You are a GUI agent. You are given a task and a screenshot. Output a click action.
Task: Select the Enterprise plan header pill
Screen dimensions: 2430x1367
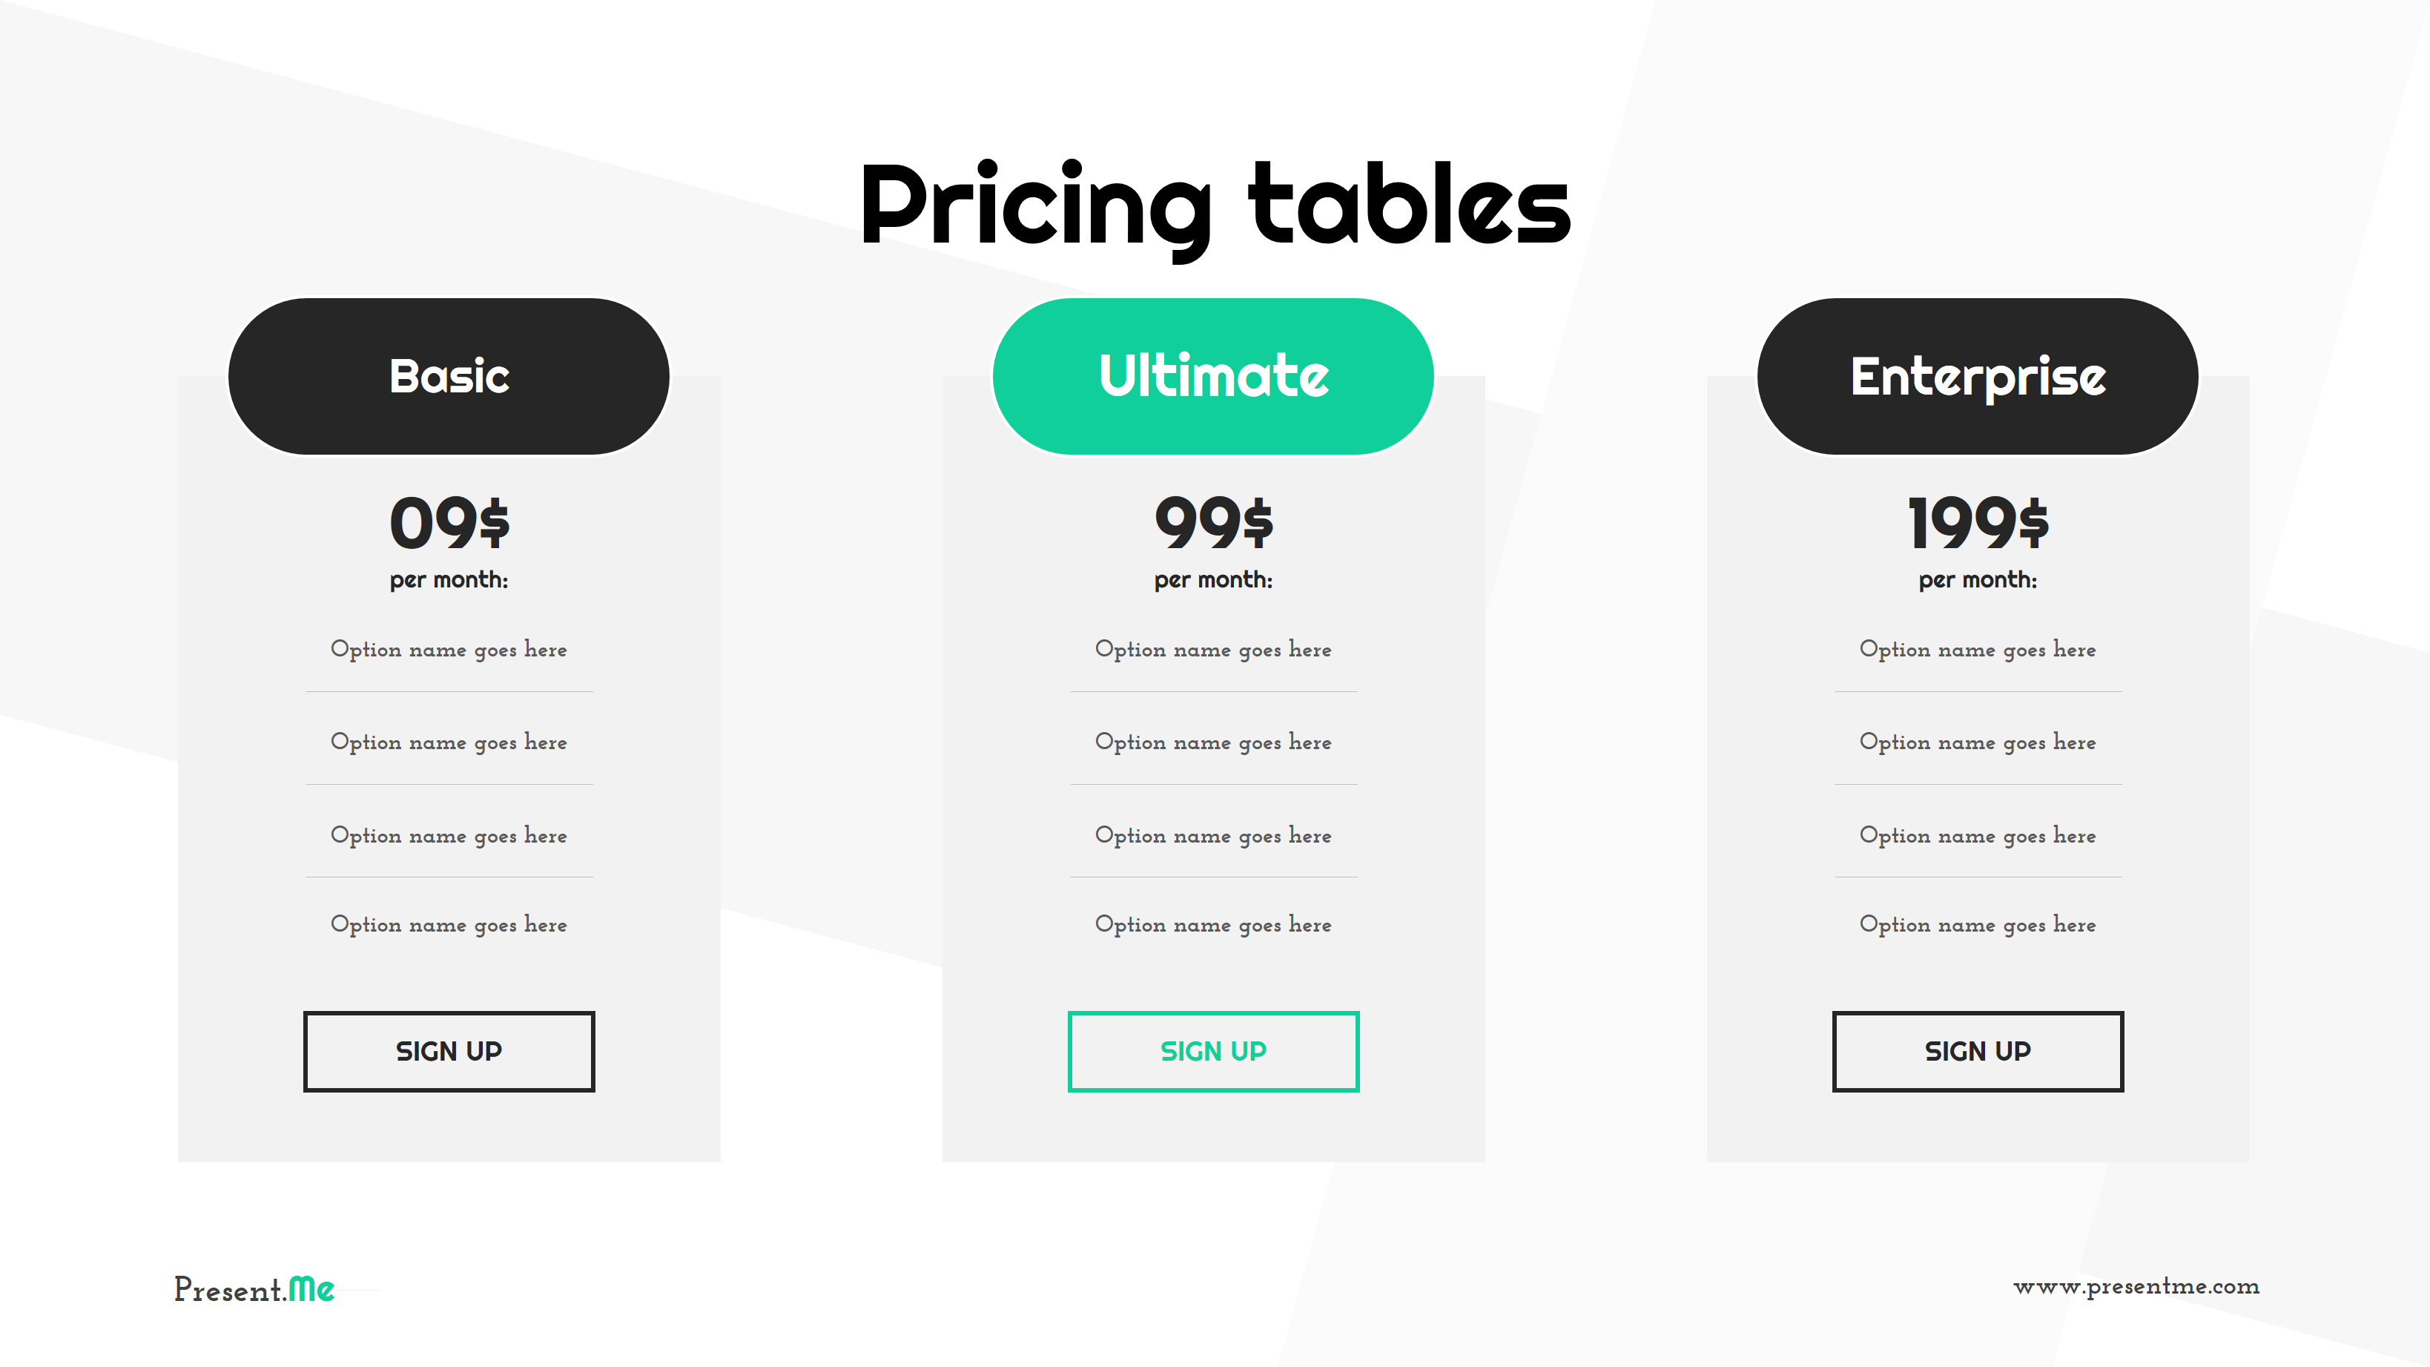click(x=1977, y=376)
